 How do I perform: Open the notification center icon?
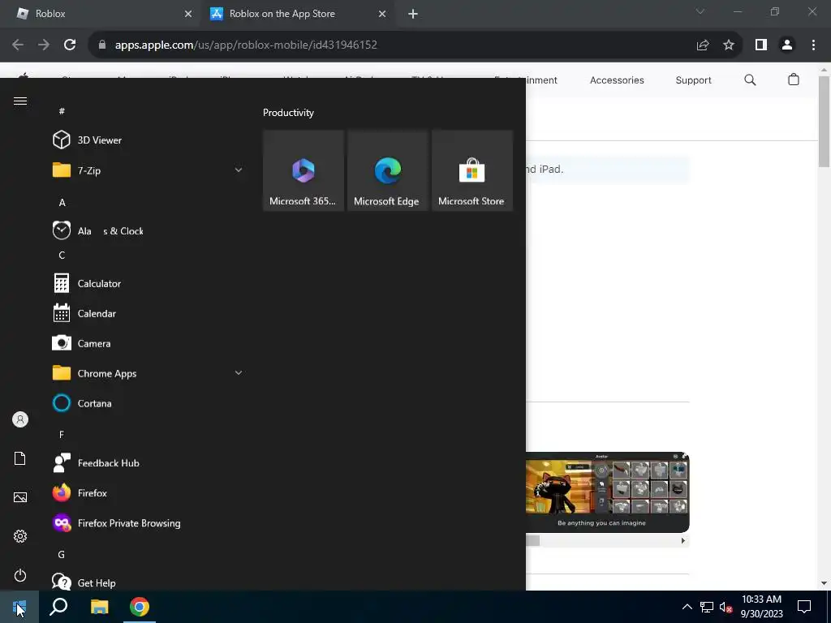point(804,607)
